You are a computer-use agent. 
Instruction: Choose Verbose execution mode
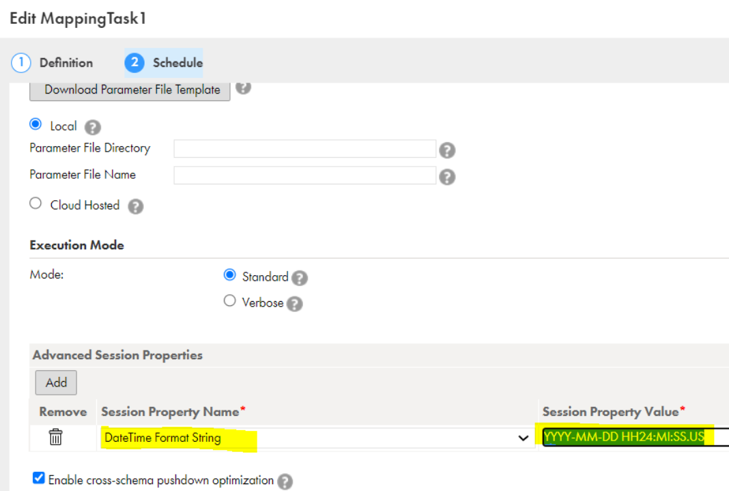click(229, 301)
